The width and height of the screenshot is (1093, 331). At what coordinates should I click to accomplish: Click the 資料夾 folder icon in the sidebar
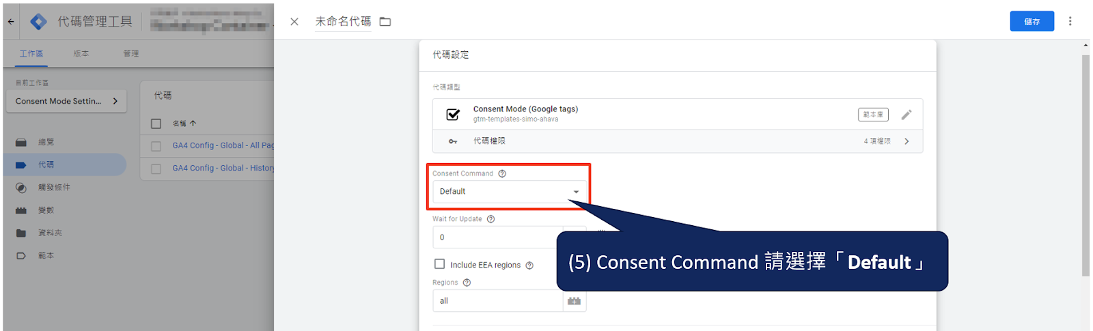[x=21, y=233]
